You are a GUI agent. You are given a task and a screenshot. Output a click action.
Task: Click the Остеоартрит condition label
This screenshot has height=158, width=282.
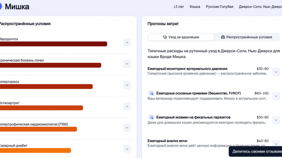pyautogui.click(x=10, y=103)
